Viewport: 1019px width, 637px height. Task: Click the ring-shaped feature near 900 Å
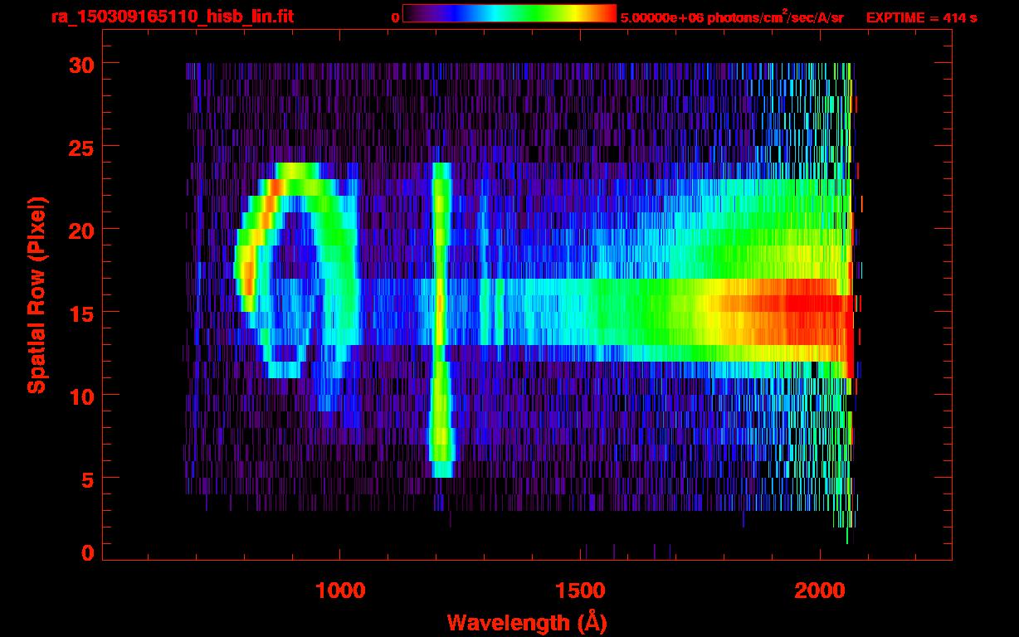pos(297,270)
